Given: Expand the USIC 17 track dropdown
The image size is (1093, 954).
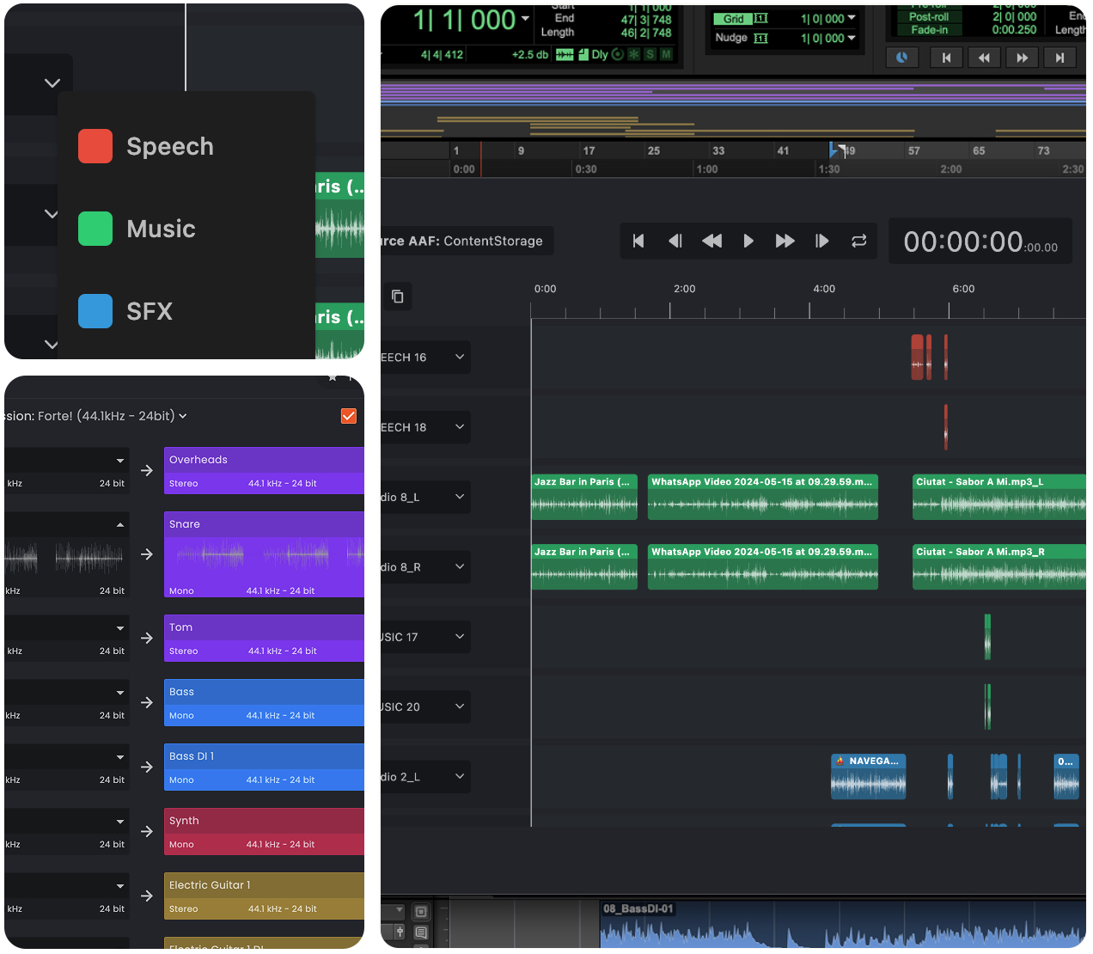Looking at the screenshot, I should [460, 637].
